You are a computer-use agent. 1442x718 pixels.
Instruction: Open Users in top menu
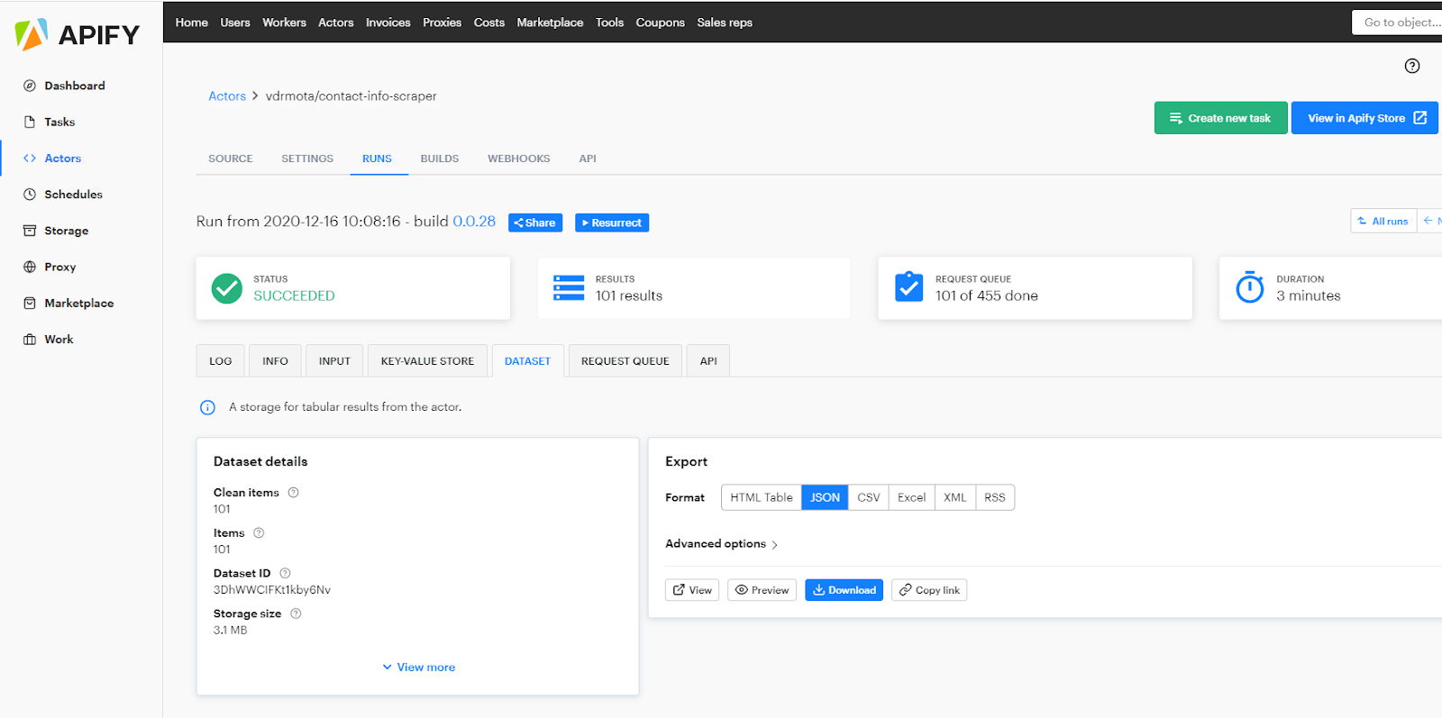point(235,23)
